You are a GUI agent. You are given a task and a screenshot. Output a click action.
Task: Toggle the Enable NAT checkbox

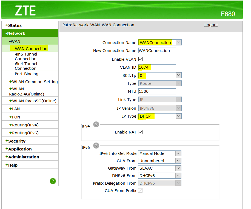pyautogui.click(x=140, y=132)
